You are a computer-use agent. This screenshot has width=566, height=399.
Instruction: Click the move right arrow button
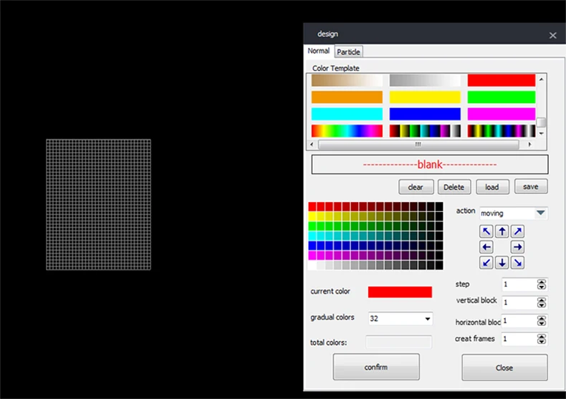coord(517,247)
